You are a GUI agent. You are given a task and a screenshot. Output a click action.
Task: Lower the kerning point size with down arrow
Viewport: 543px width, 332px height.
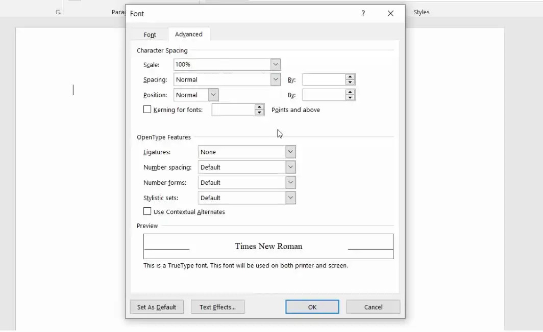tap(259, 113)
